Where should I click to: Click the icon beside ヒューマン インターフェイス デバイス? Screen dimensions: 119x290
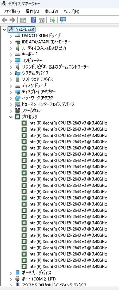(18, 104)
